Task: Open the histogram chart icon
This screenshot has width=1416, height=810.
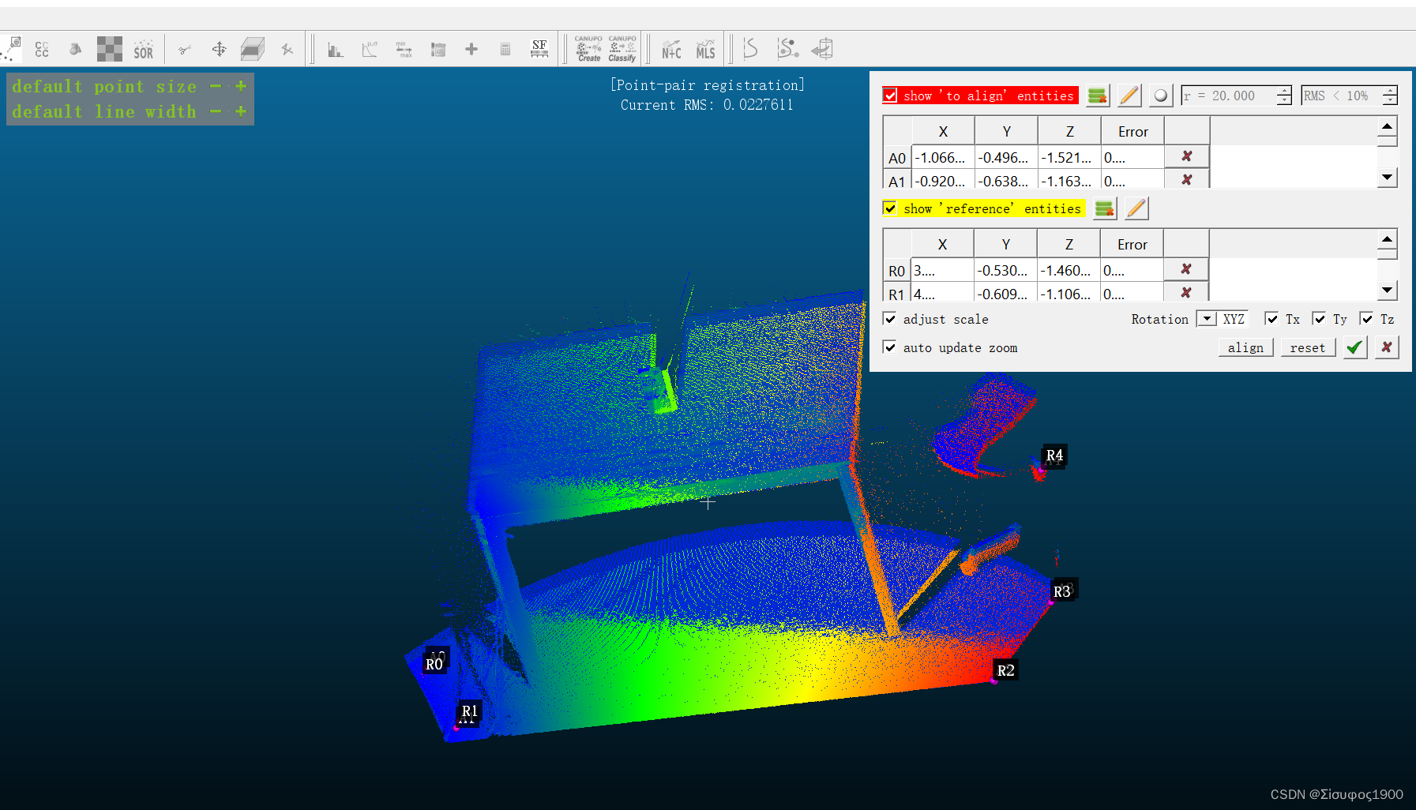Action: [x=336, y=50]
